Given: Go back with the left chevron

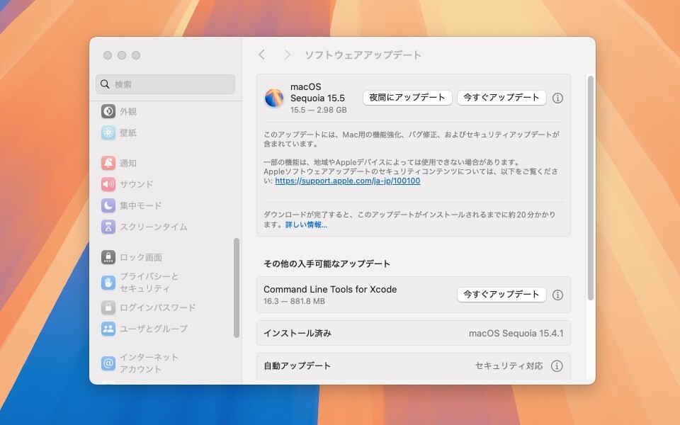Looking at the screenshot, I should (x=261, y=55).
